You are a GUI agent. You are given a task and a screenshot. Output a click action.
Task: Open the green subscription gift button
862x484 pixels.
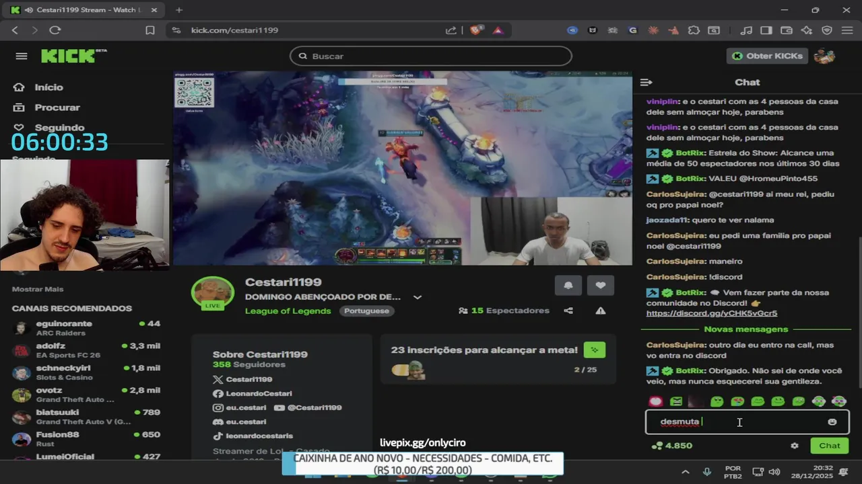pos(595,350)
